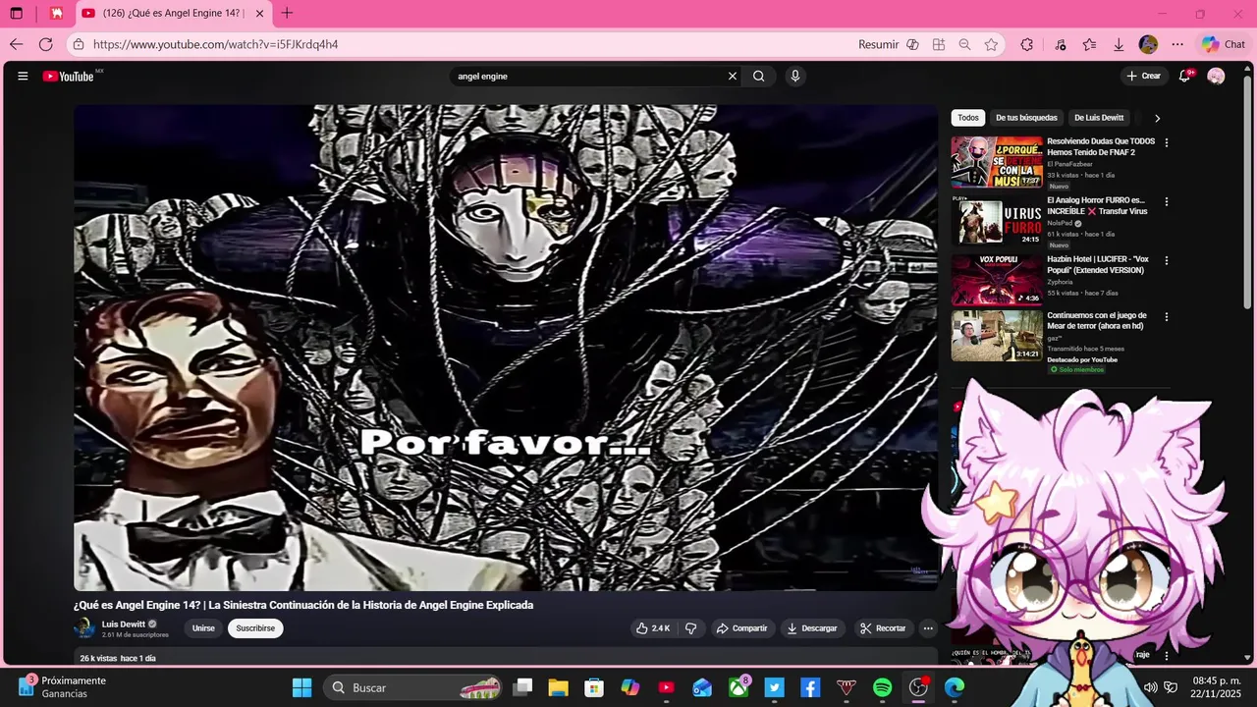Go to the YouTube home logo
The image size is (1257, 707).
coord(68,76)
